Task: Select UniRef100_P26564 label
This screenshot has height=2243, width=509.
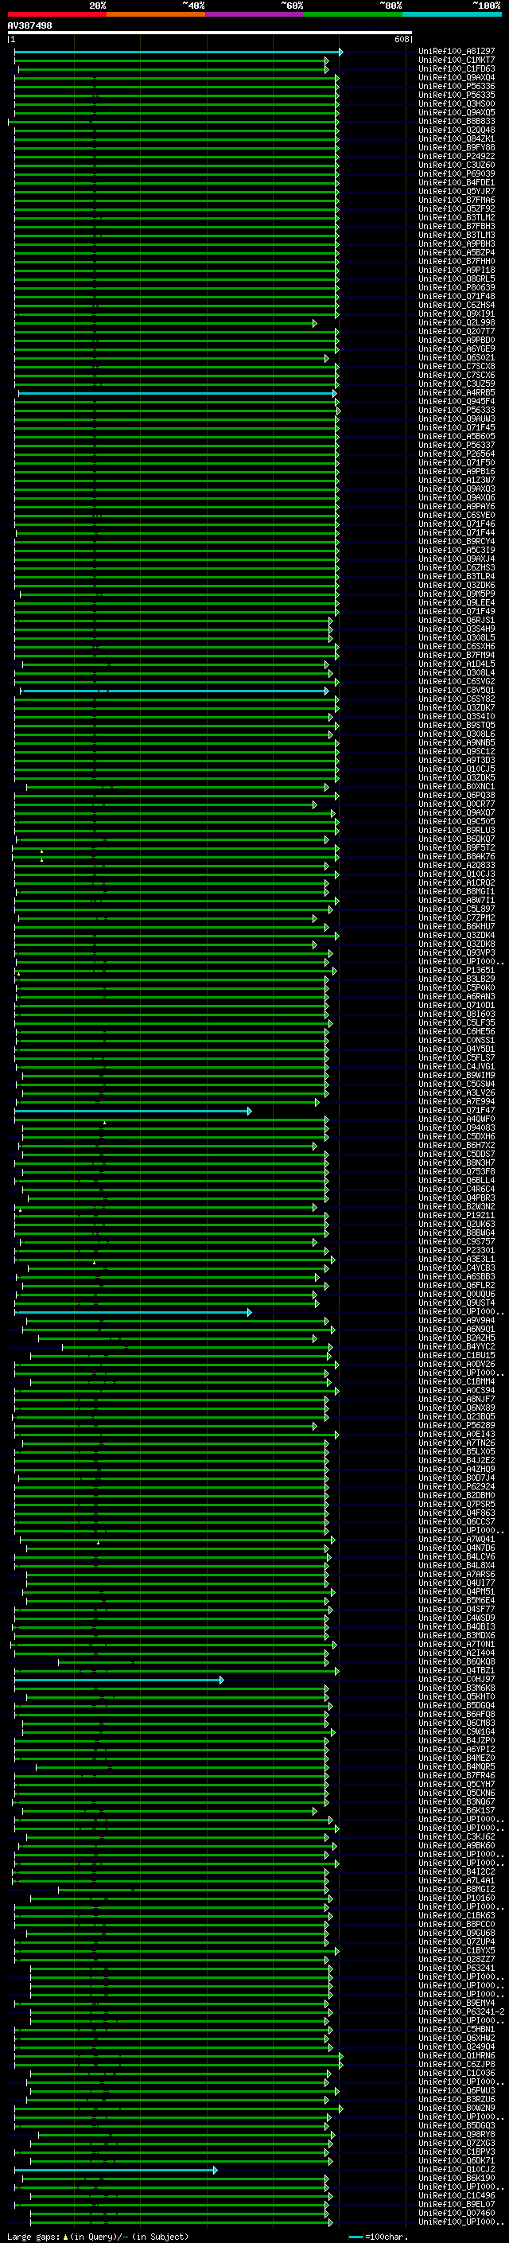Action: (457, 454)
